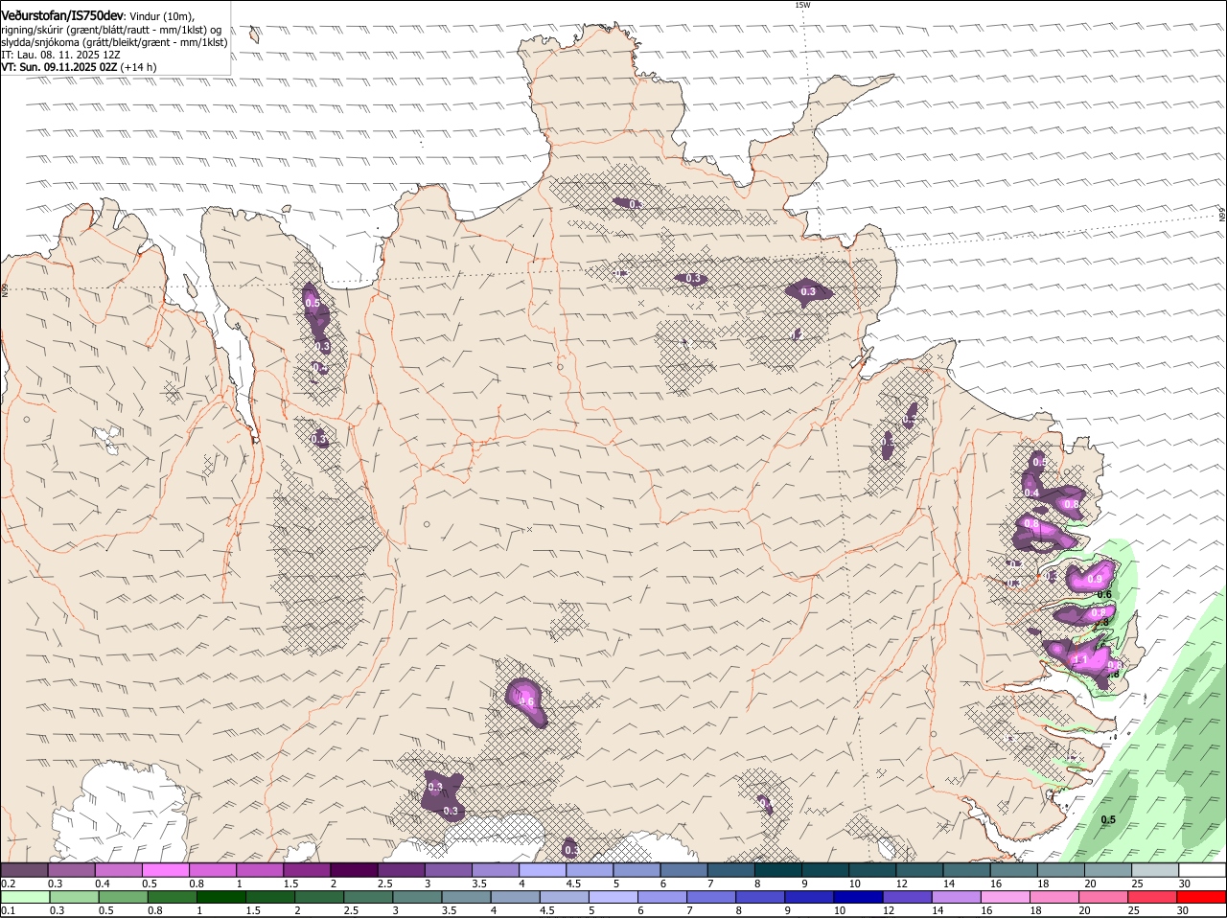The width and height of the screenshot is (1227, 918).
Task: Click the '25' label in the purple-row scale
Action: 1138,884
